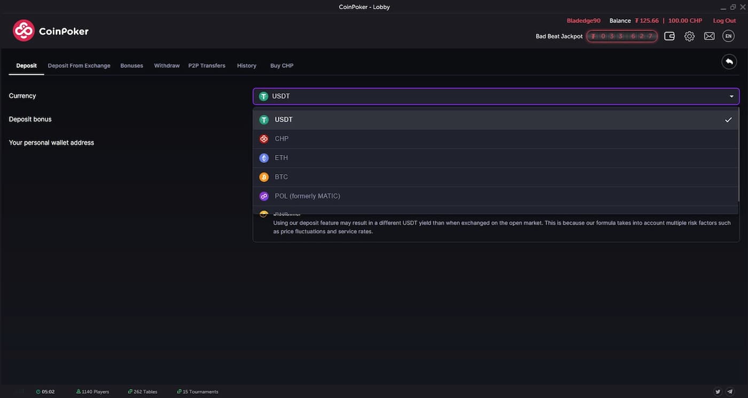Open the Deposit From Exchange tab
Viewport: 748px width, 398px height.
(79, 66)
